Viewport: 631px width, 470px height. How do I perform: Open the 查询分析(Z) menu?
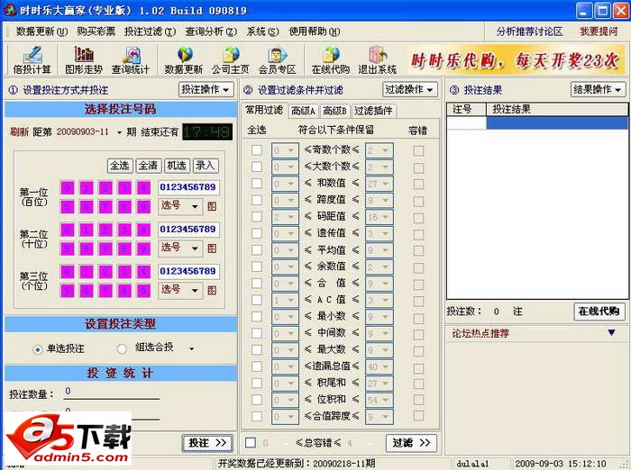[211, 32]
